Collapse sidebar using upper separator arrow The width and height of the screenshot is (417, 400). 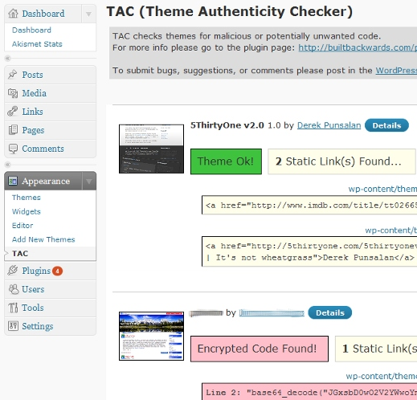click(x=8, y=58)
